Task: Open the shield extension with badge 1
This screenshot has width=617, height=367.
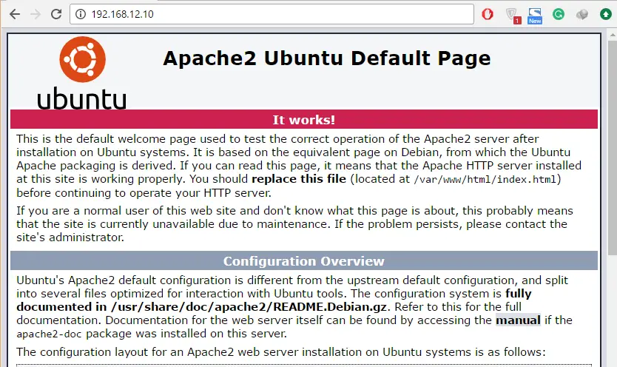Action: click(513, 15)
